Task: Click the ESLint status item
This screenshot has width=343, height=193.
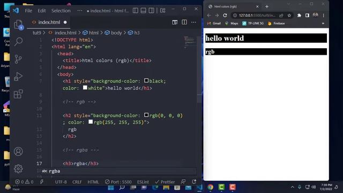Action: click(x=143, y=182)
